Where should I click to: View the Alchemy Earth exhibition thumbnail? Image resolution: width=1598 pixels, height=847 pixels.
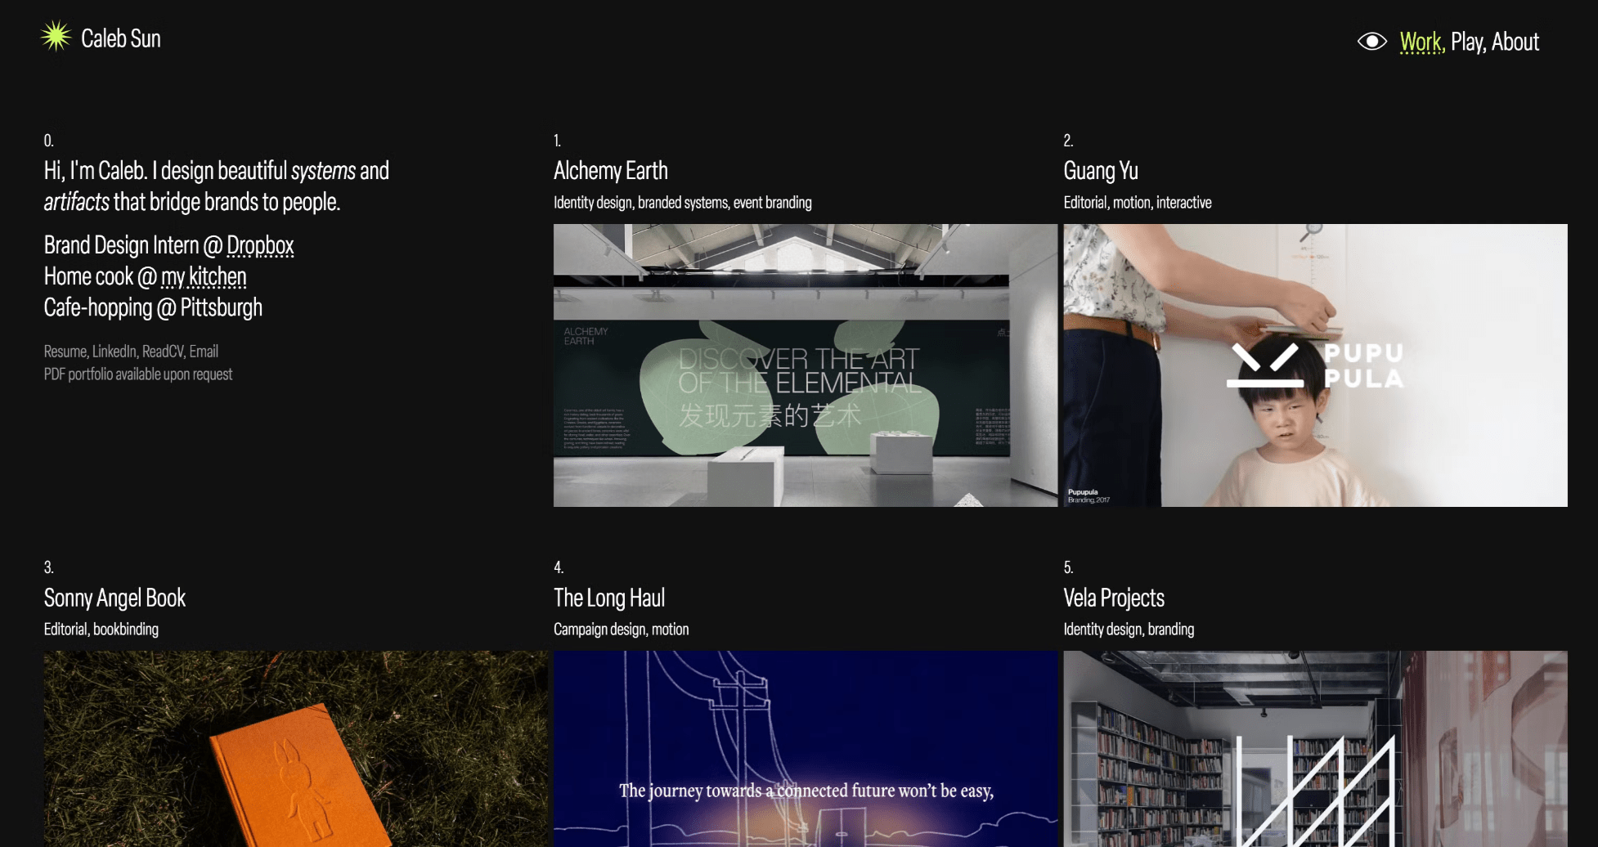coord(806,365)
